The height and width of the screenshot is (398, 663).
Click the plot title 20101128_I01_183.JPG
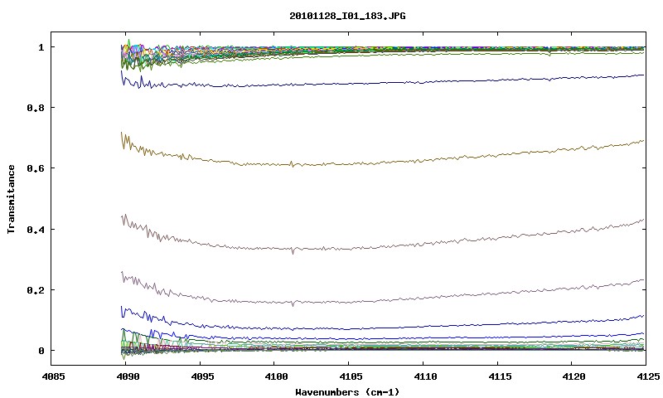[x=347, y=16]
